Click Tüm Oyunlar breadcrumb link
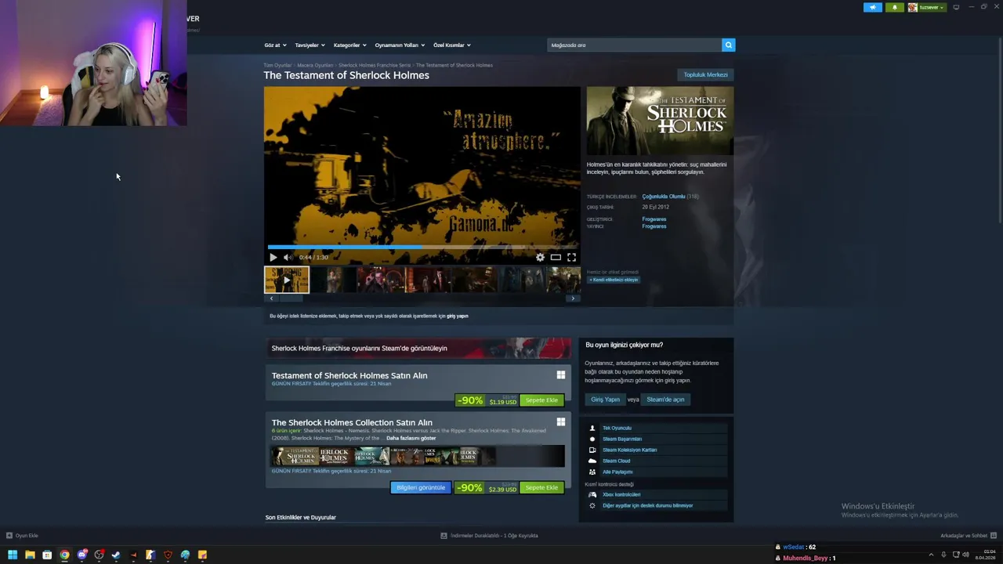Image resolution: width=1003 pixels, height=564 pixels. [x=277, y=65]
